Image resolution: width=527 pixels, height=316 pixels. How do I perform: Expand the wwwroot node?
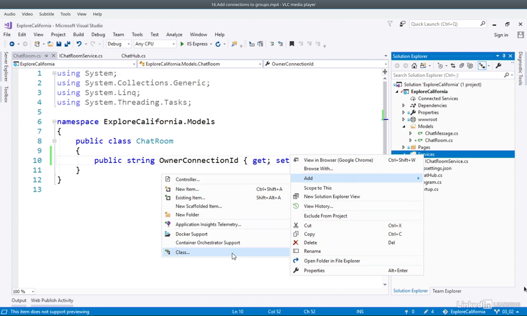pos(404,119)
